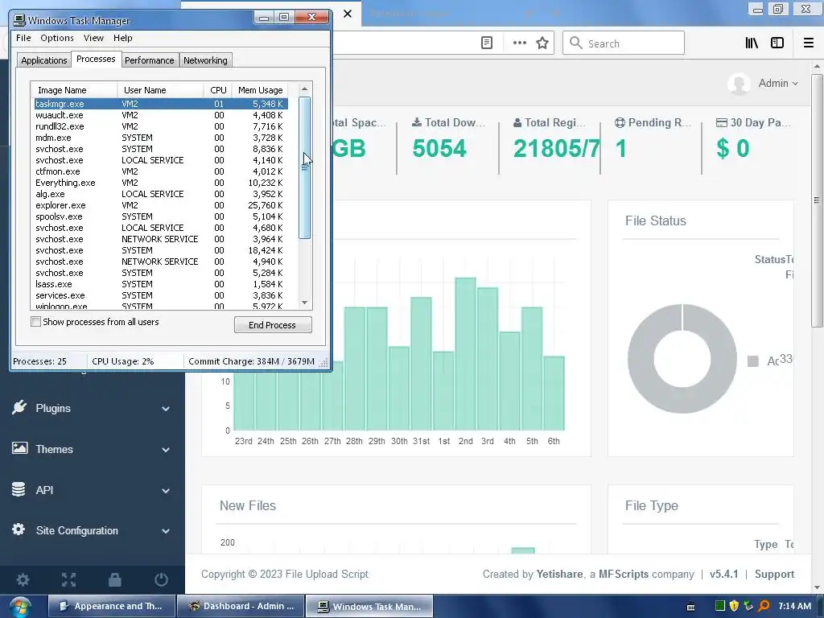Viewport: 824px width, 618px height.
Task: Open settings gear in sidebar footer
Action: click(23, 579)
